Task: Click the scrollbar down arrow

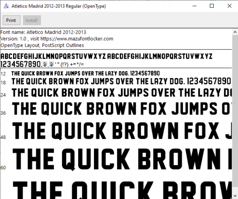Action: (x=235, y=196)
